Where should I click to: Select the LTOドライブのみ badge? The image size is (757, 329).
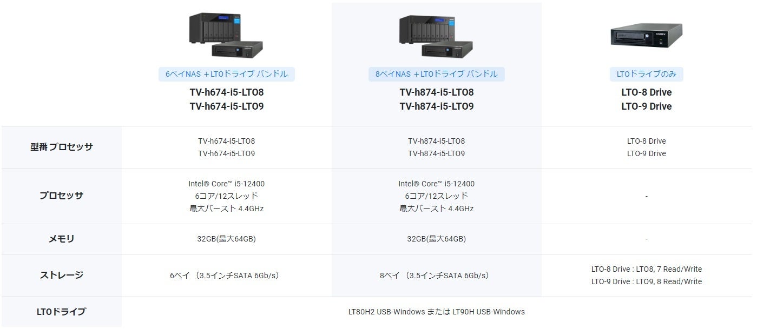coord(646,74)
